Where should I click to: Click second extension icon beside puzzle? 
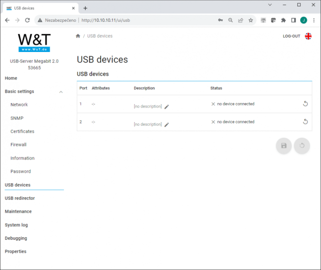click(x=273, y=20)
